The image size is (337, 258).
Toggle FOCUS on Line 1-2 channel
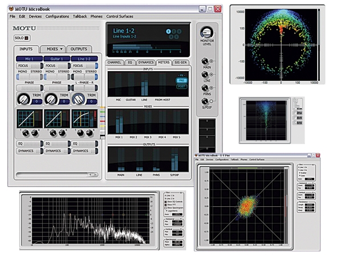pyautogui.click(x=84, y=65)
